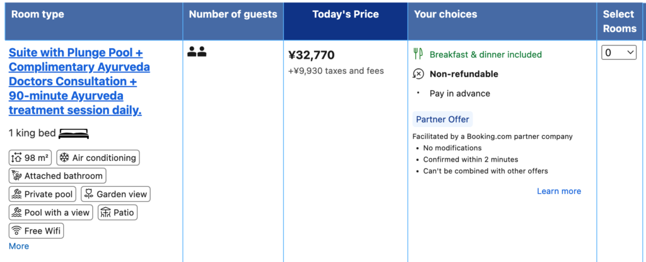646x262 pixels.
Task: Click the ¥32,770 price amount
Action: (312, 55)
